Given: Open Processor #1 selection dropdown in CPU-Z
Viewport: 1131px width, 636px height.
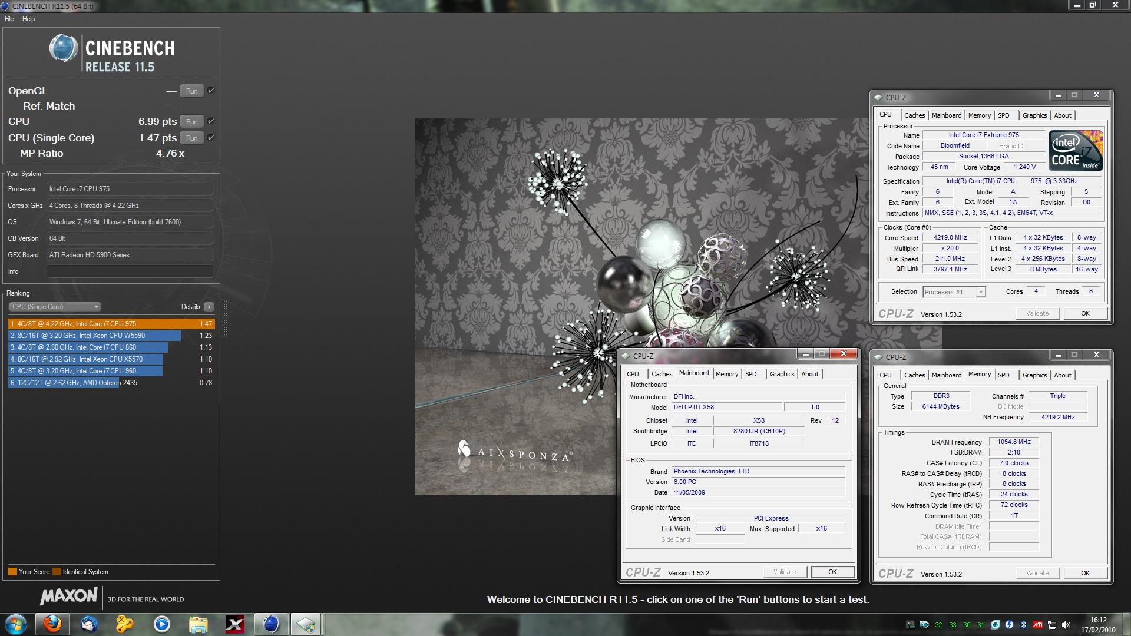Looking at the screenshot, I should pos(954,292).
